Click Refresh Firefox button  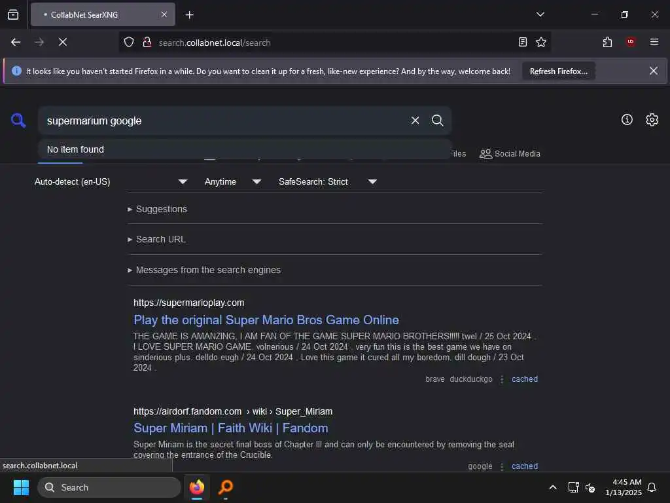[559, 71]
